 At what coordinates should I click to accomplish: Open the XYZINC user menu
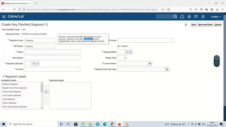(216, 17)
